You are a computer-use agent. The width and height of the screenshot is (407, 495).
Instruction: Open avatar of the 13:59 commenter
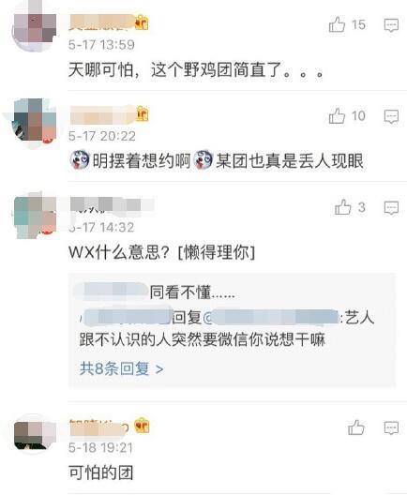coord(34,27)
